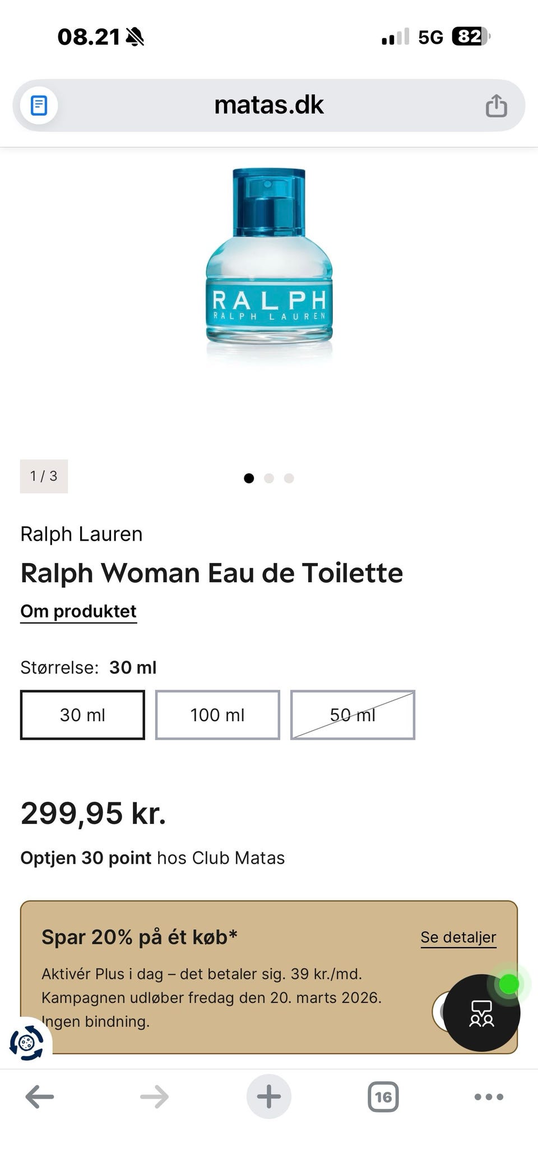Jump to the third carousel image dot
This screenshot has width=538, height=1167.
pyautogui.click(x=289, y=477)
